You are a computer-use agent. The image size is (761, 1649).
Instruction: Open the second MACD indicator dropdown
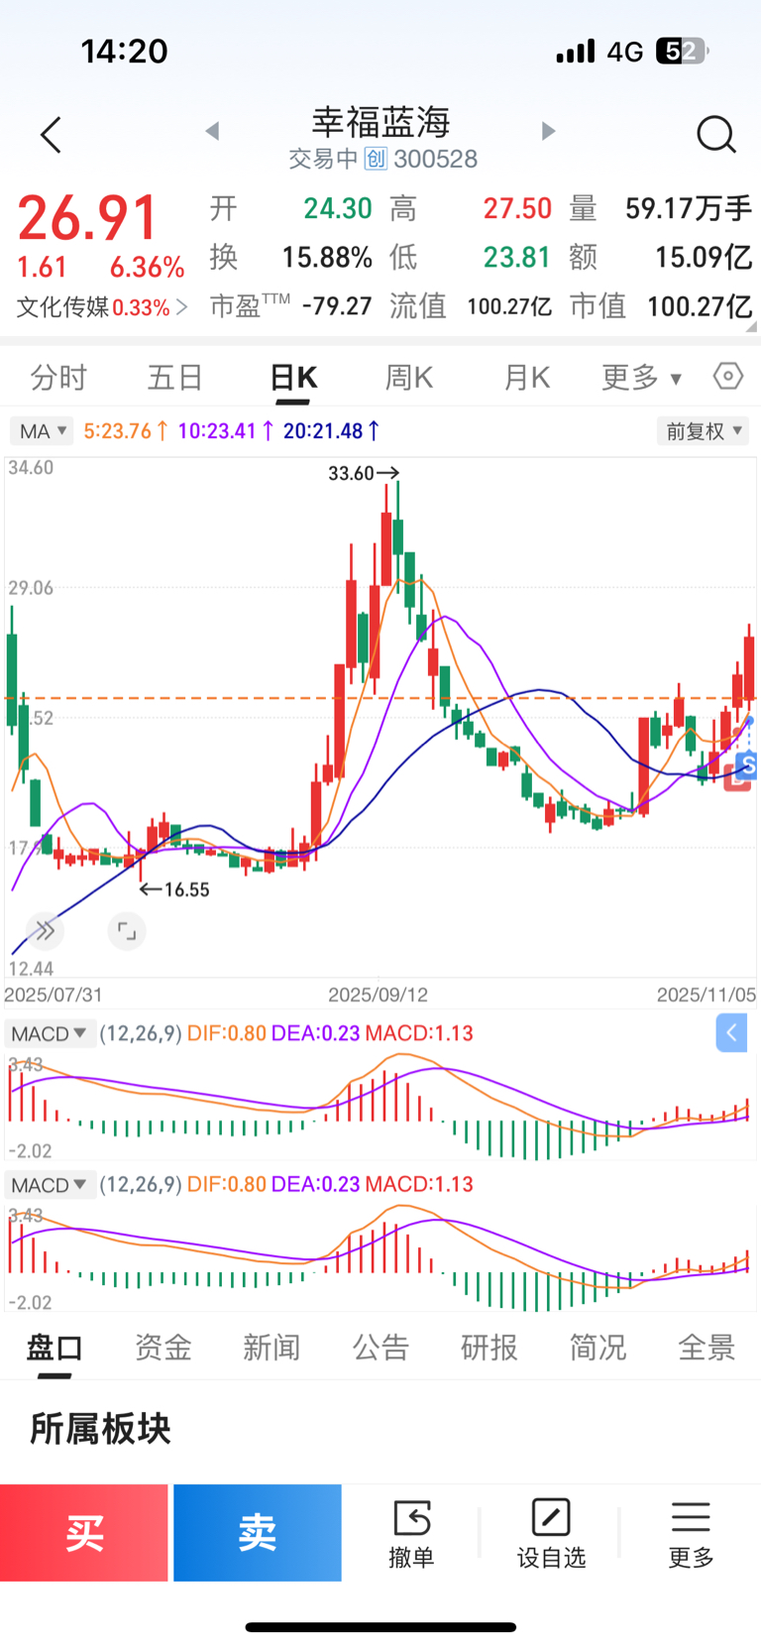click(50, 1184)
